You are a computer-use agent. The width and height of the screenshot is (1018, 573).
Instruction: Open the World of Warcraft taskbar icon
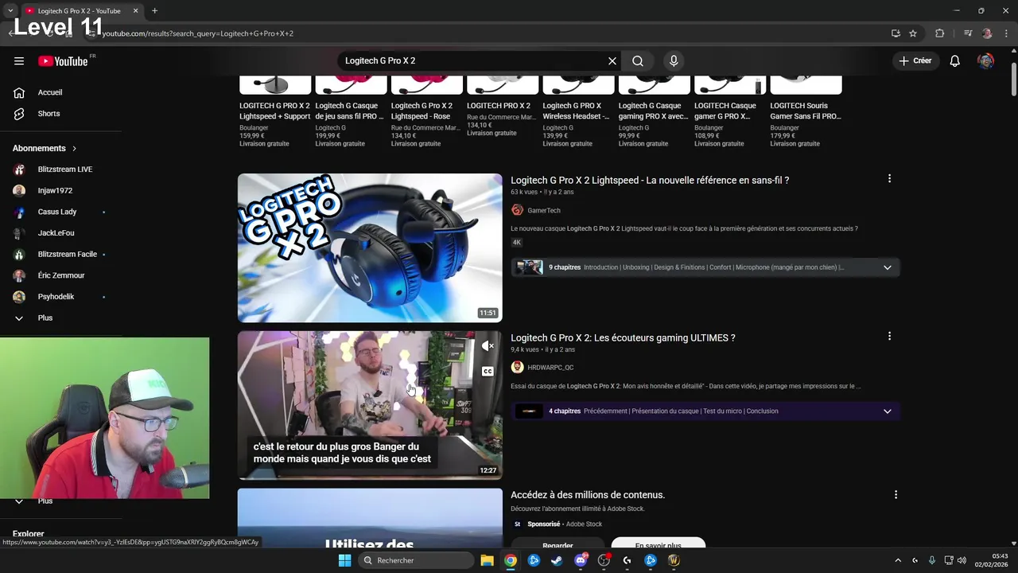pos(674,560)
